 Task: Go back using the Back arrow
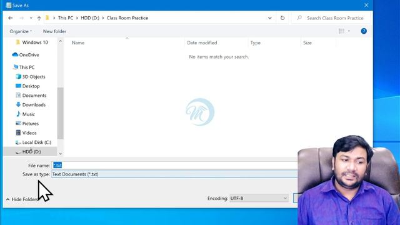click(x=11, y=18)
